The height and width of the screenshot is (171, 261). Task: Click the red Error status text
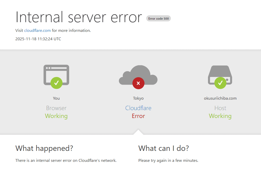point(138,116)
